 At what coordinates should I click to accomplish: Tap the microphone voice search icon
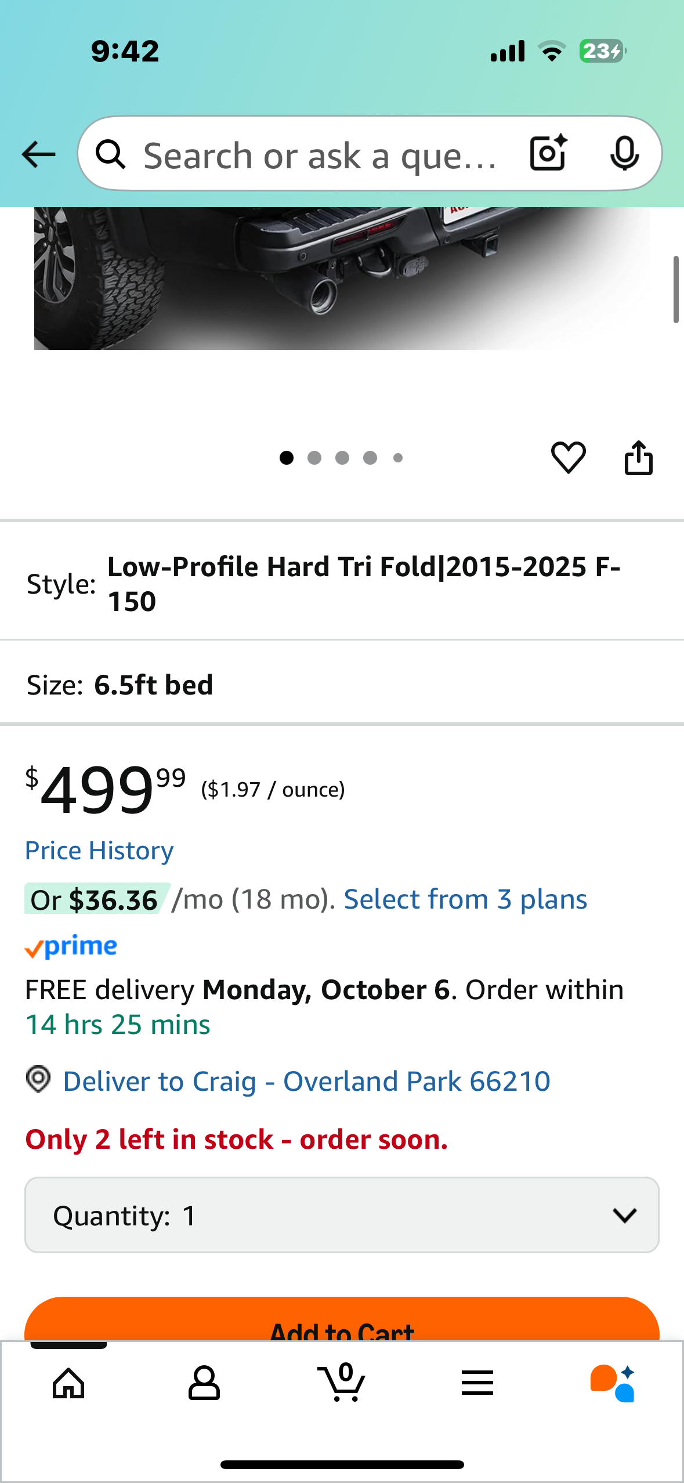624,154
